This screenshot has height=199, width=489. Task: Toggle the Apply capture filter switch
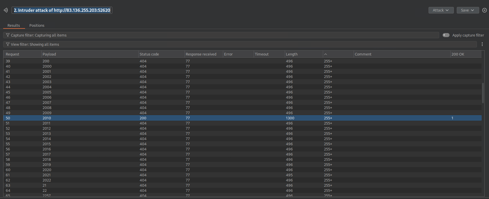(446, 35)
